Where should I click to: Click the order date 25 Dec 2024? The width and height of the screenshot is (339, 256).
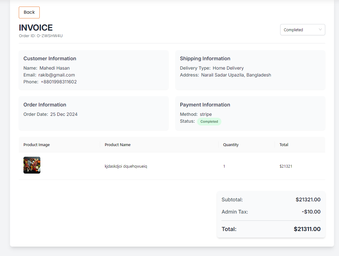pyautogui.click(x=64, y=114)
